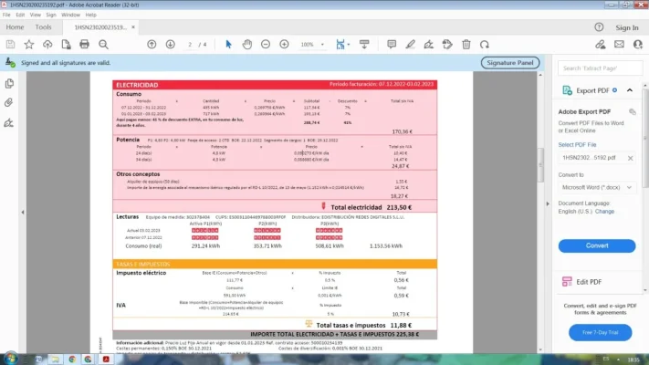The width and height of the screenshot is (649, 365).
Task: Open the find text magnifier
Action: point(103,45)
